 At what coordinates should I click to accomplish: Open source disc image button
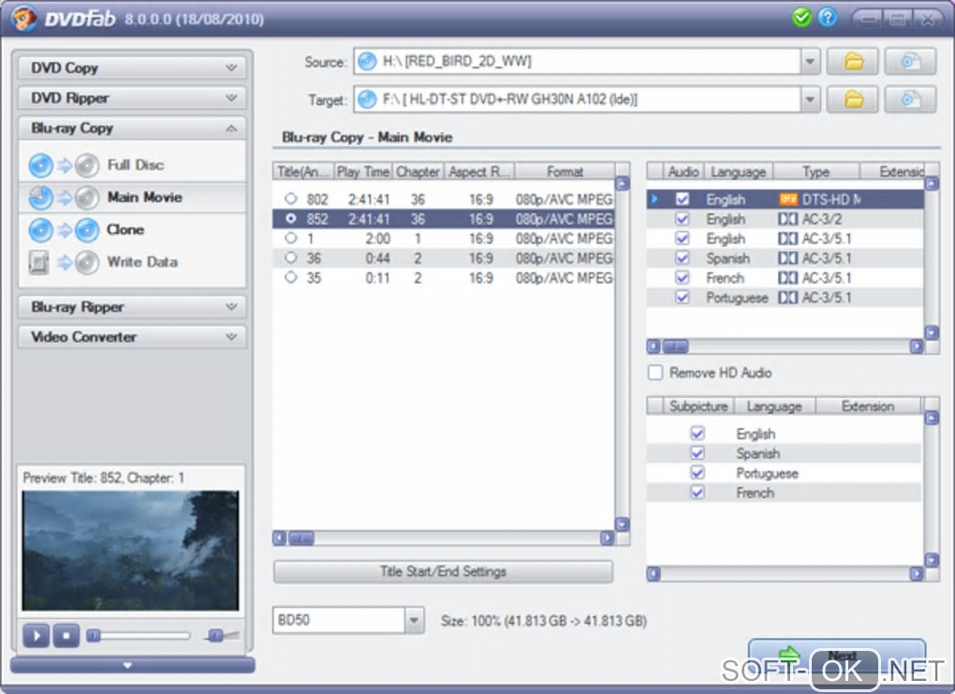[910, 62]
